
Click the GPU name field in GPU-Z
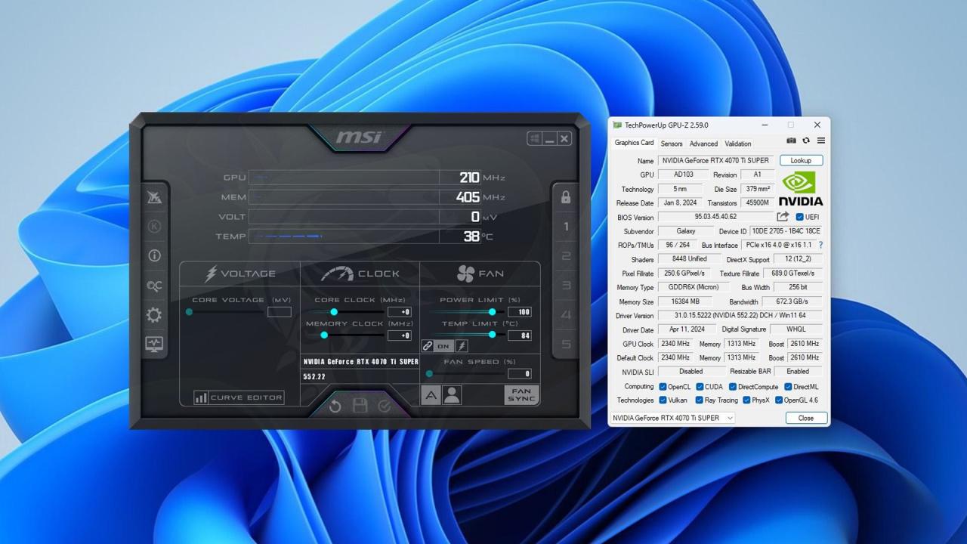click(715, 160)
